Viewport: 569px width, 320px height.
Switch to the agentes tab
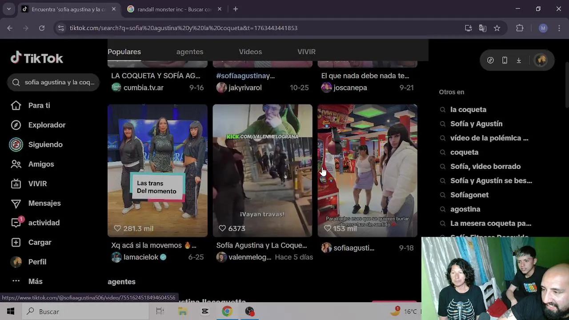coord(190,52)
